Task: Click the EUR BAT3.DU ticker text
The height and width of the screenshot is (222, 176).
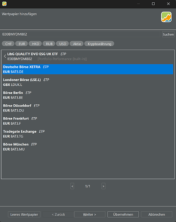Action: tap(13, 111)
